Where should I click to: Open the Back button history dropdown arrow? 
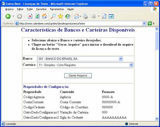coord(13,16)
